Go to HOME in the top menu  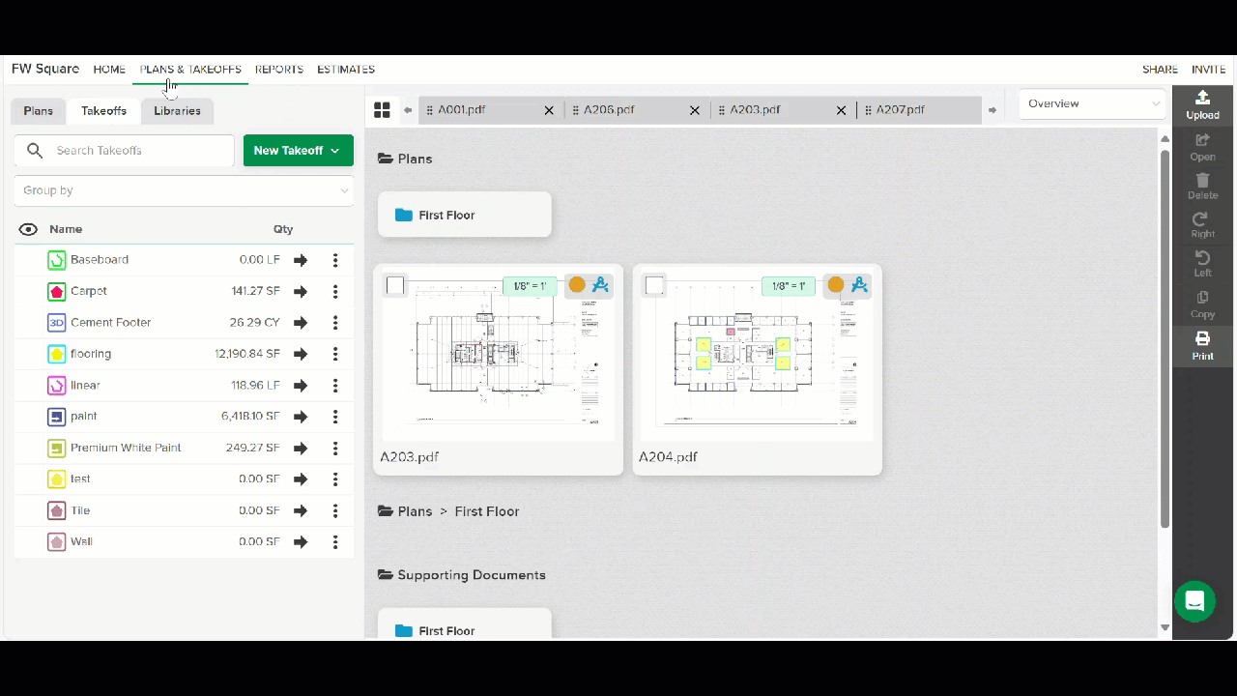(x=109, y=70)
